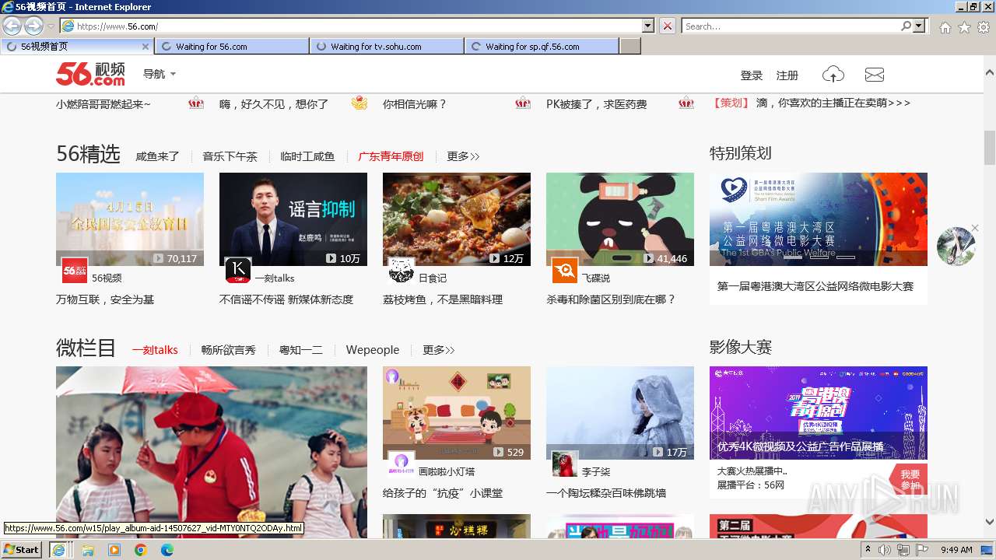Image resolution: width=996 pixels, height=560 pixels.
Task: Expand the 导航 navigation dropdown
Action: [160, 75]
